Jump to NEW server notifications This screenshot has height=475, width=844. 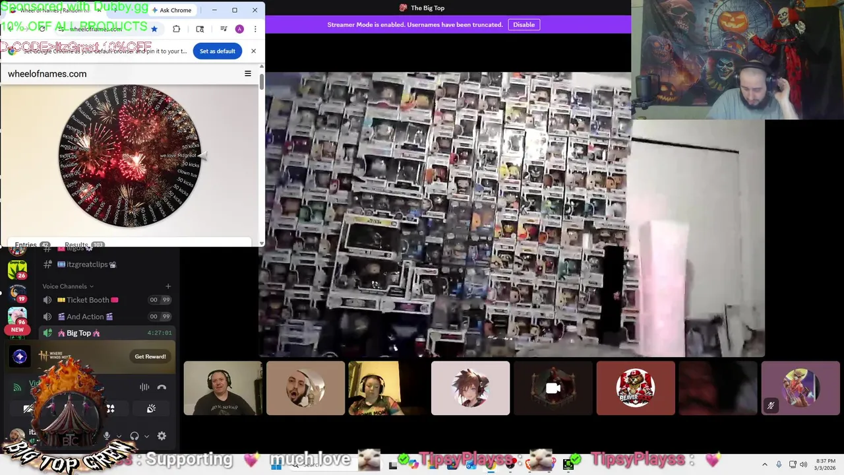pos(17,330)
